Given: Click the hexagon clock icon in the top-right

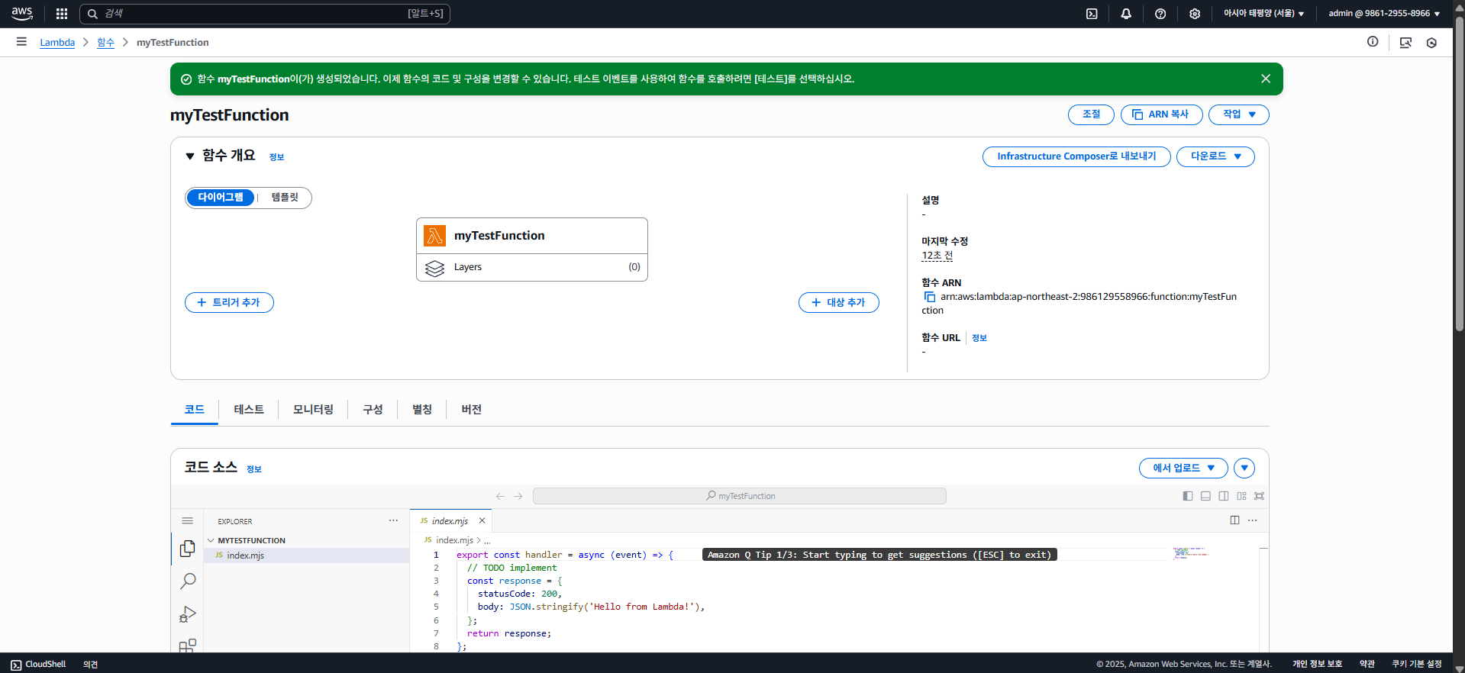Looking at the screenshot, I should click(1432, 43).
